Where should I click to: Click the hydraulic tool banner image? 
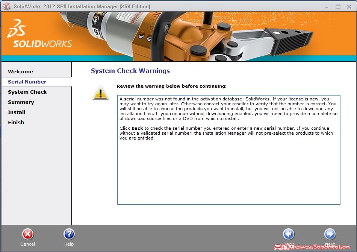point(187,36)
